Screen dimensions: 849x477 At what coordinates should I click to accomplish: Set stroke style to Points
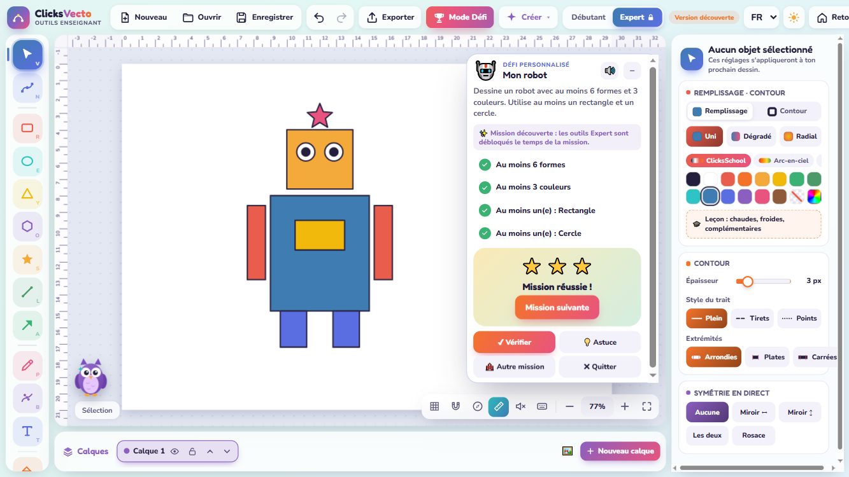pyautogui.click(x=799, y=319)
